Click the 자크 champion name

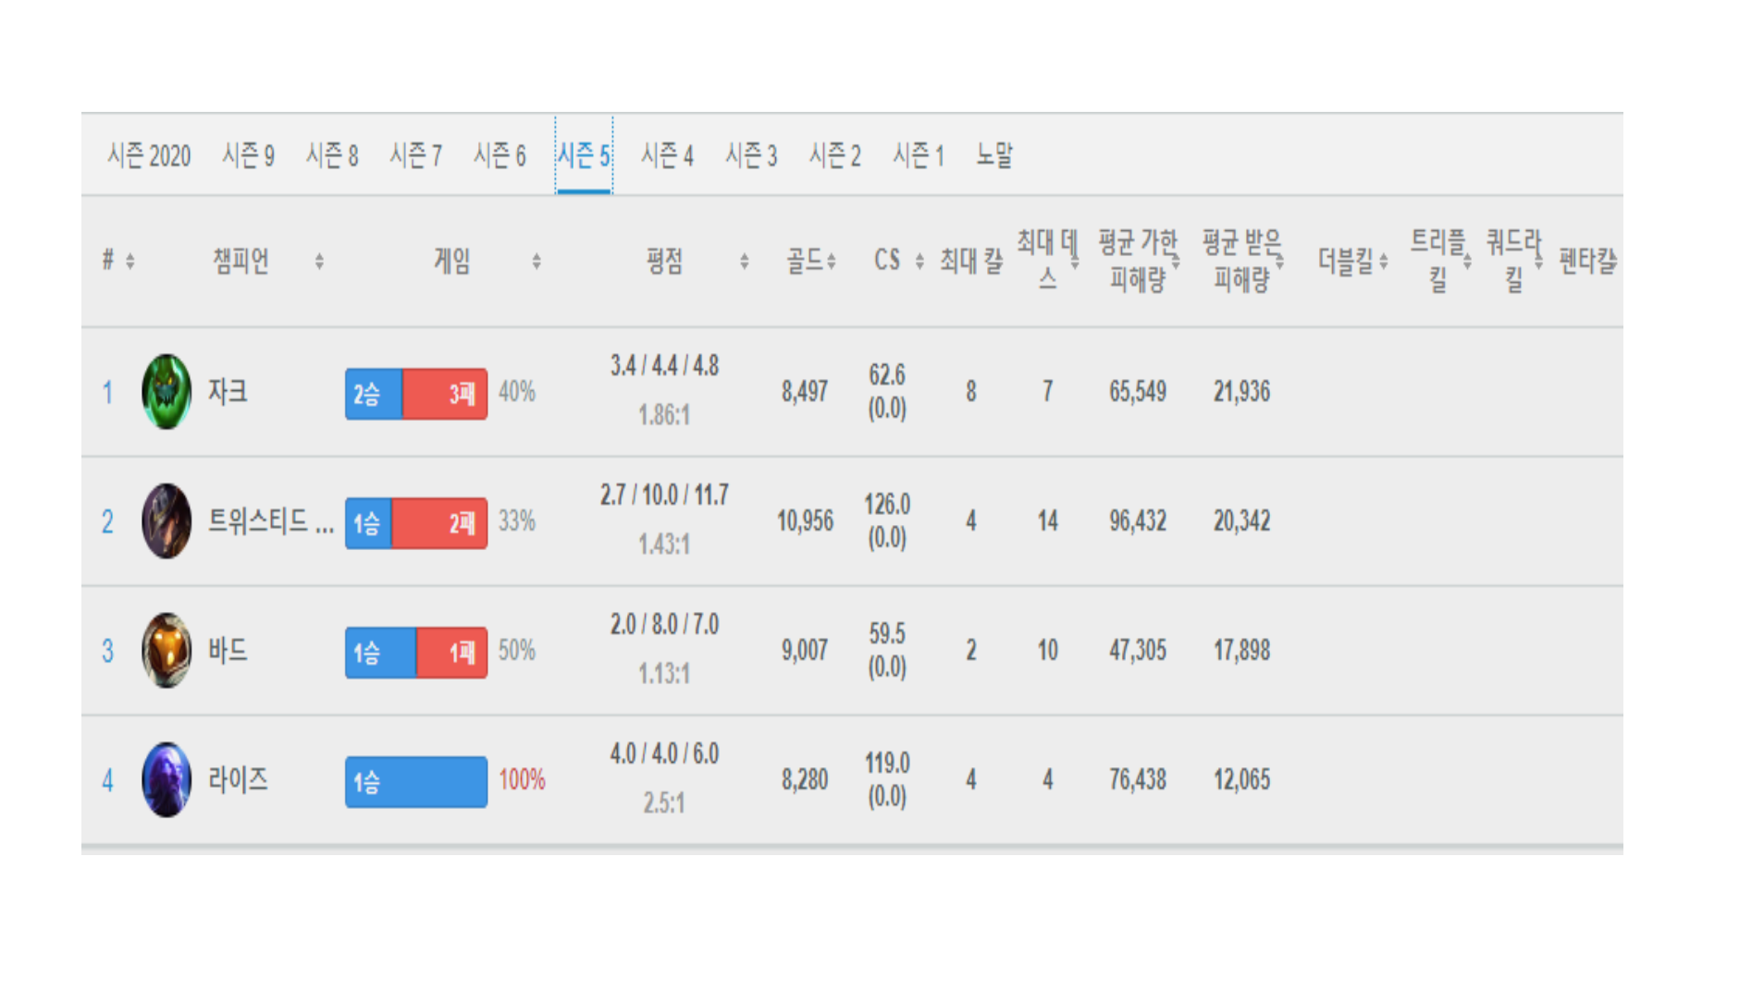[228, 391]
